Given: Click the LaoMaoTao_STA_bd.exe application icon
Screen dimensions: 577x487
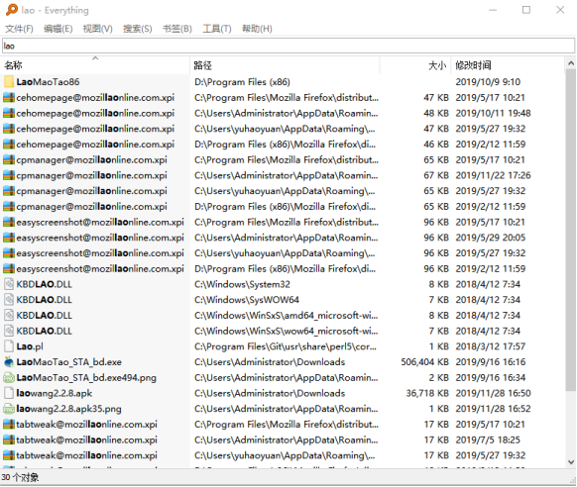Looking at the screenshot, I should [x=9, y=362].
